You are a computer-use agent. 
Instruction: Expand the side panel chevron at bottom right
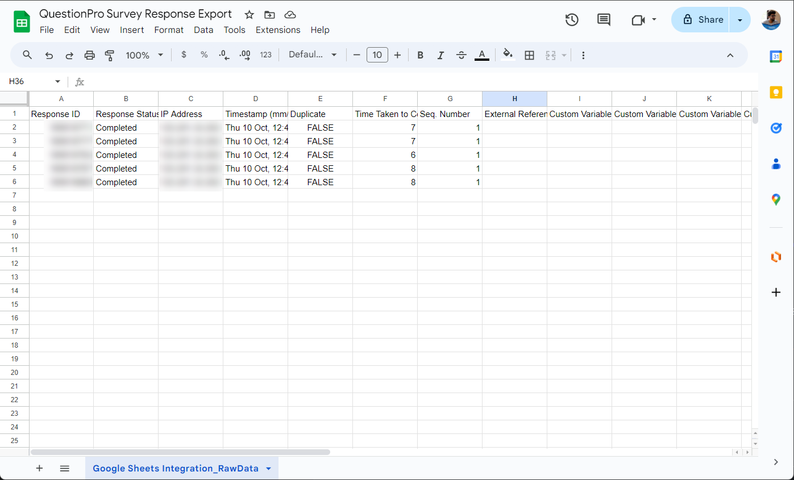(x=776, y=462)
